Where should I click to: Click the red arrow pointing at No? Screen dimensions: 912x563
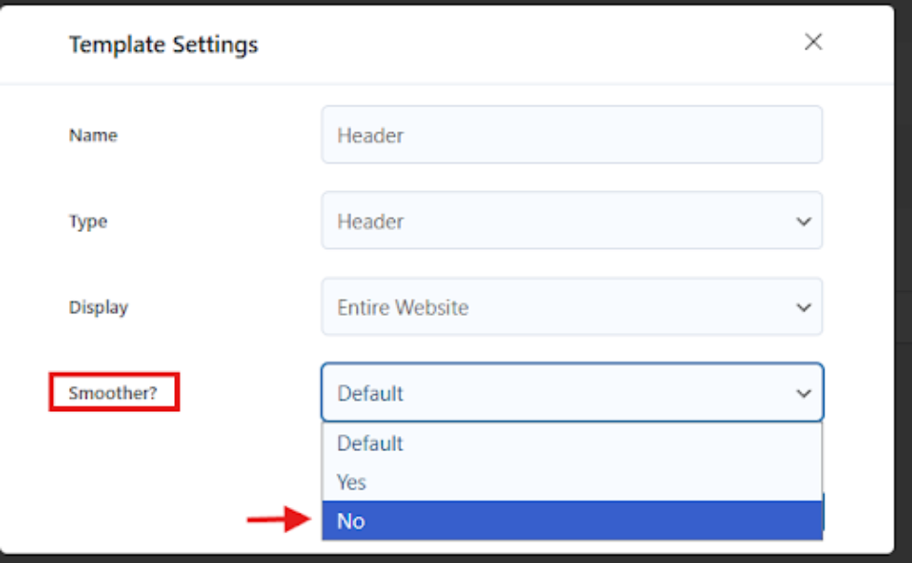[x=278, y=520]
